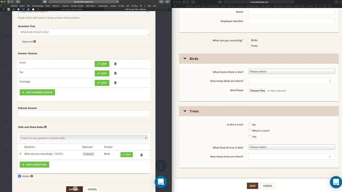Select No for Is this a tree
This screenshot has width=342, height=192.
250,125
